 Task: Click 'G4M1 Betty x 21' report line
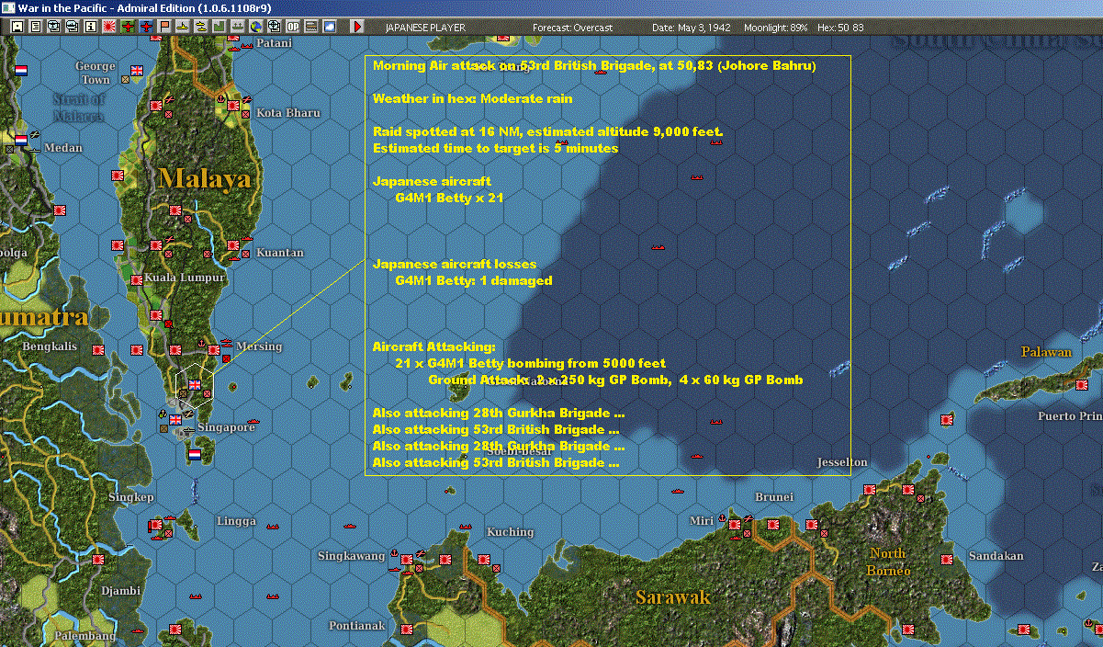click(450, 198)
